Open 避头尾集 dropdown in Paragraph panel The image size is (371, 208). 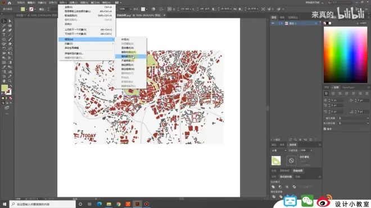click(x=354, y=118)
